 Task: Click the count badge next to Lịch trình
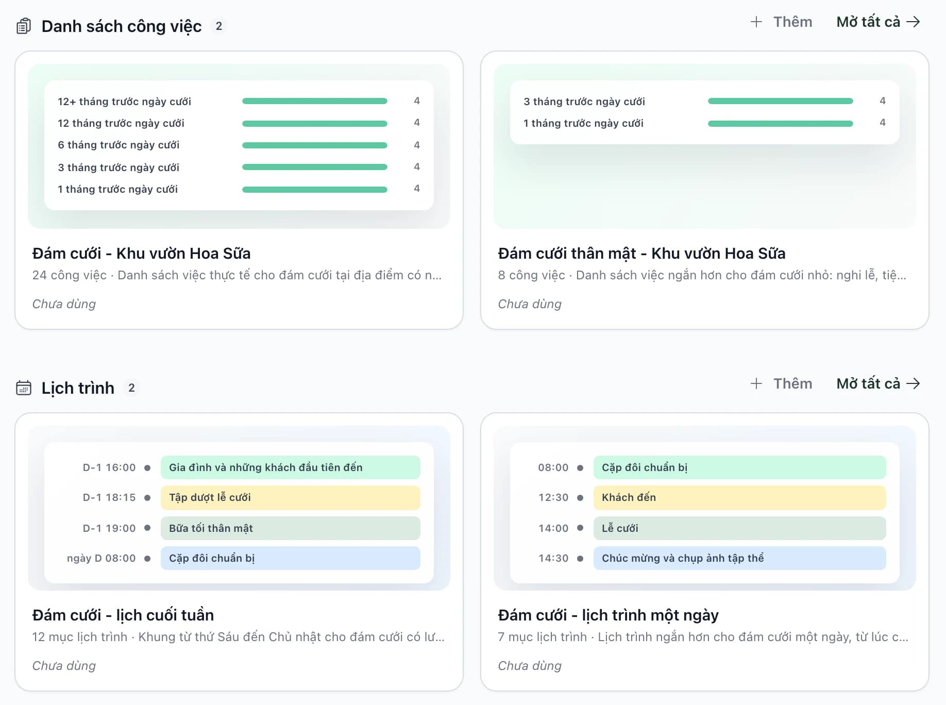(131, 388)
